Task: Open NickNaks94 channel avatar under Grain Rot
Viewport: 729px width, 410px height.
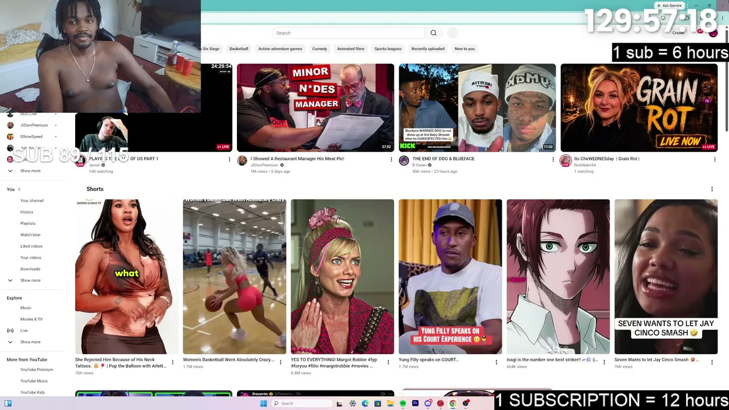Action: pyautogui.click(x=566, y=161)
